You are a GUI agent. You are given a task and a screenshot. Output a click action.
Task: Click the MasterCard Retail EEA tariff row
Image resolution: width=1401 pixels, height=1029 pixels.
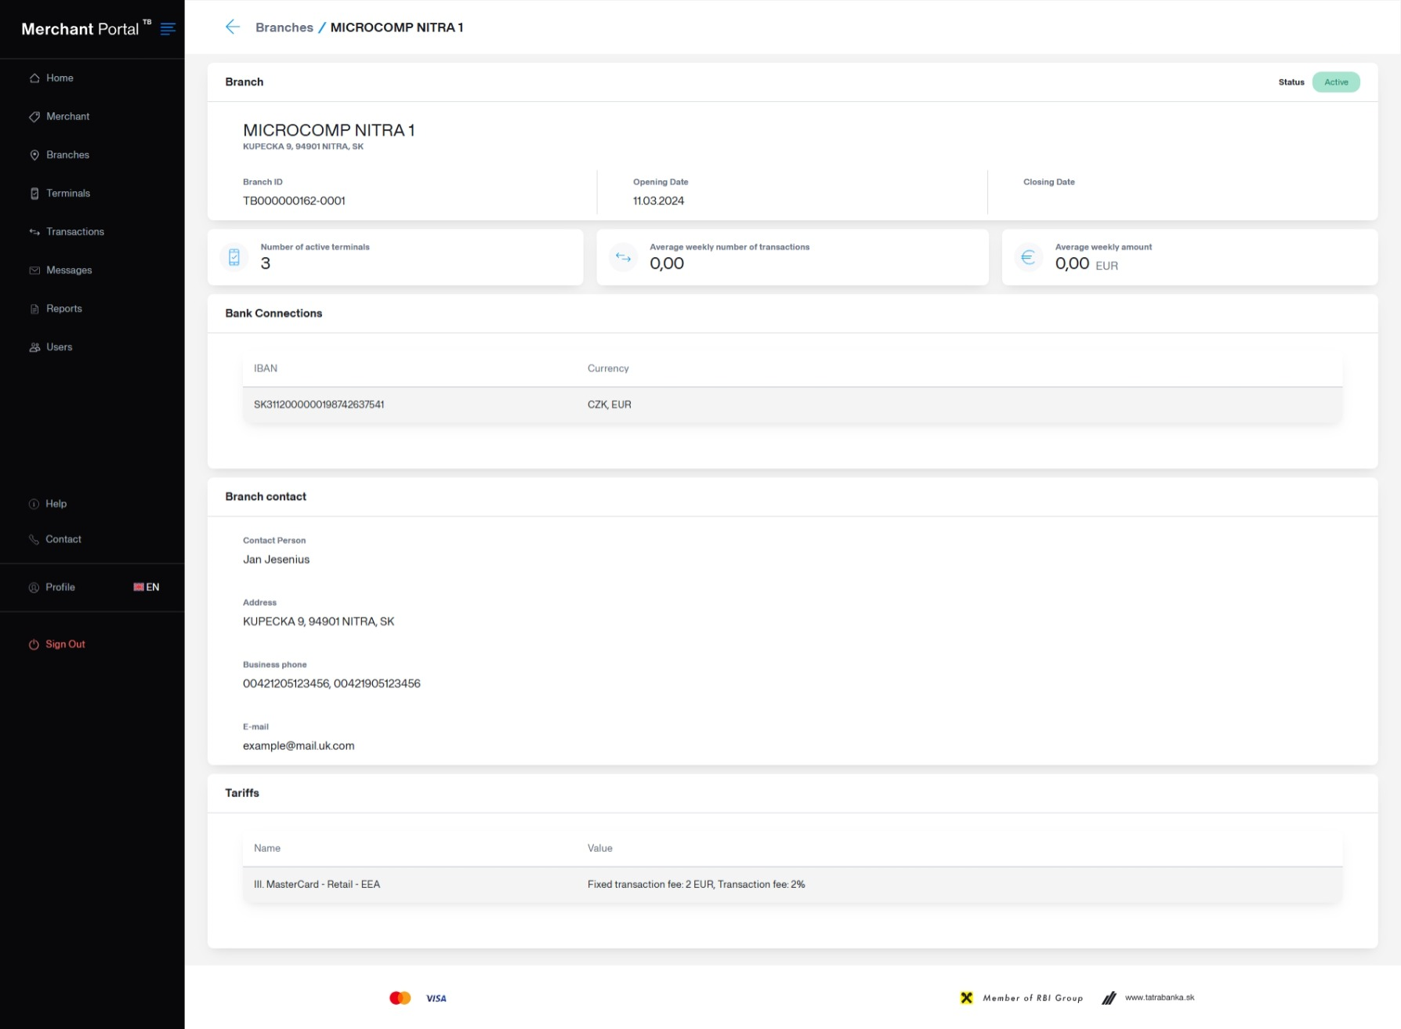click(x=791, y=885)
